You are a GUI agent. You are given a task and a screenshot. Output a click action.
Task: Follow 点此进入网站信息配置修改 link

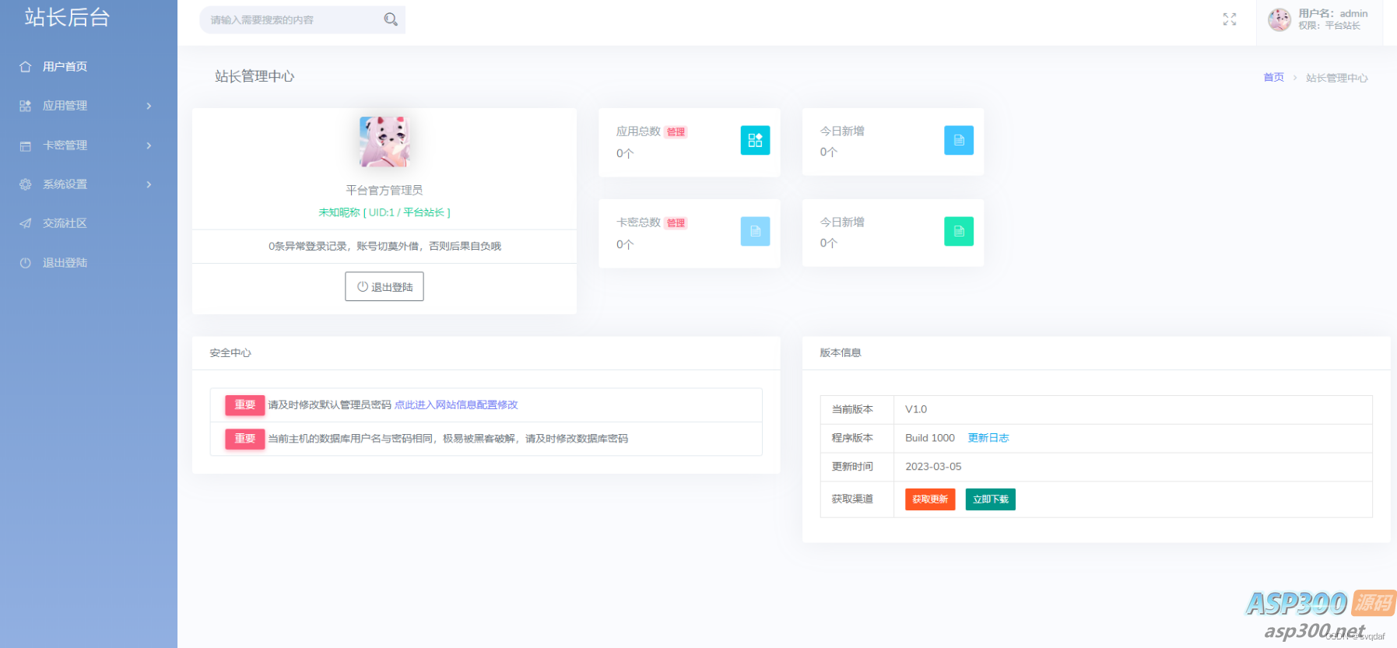click(456, 405)
